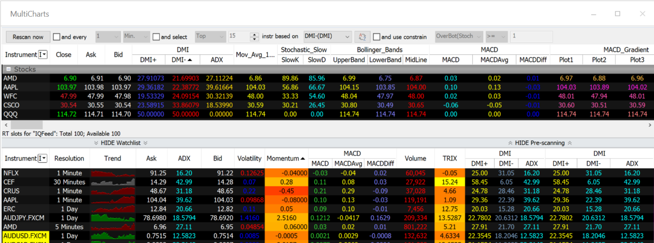The height and width of the screenshot is (243, 654).
Task: Click the CEF trend sparkline
Action: click(x=112, y=182)
